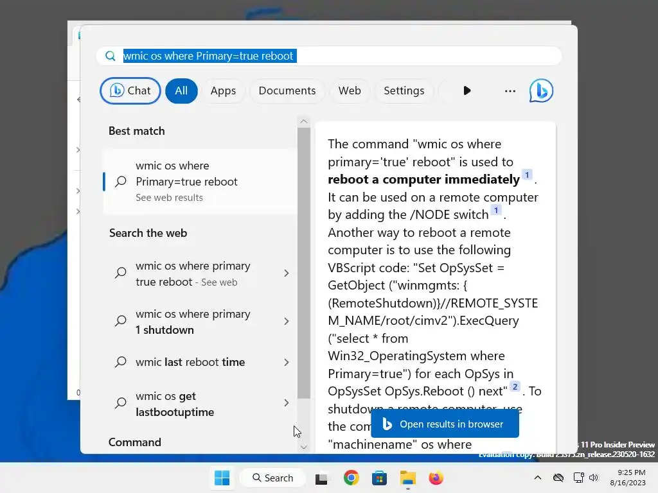Switch to the Settings filter tab
Image resolution: width=658 pixels, height=493 pixels.
404,91
